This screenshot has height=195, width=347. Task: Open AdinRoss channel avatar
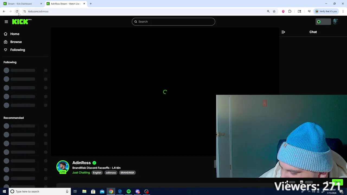pyautogui.click(x=63, y=167)
